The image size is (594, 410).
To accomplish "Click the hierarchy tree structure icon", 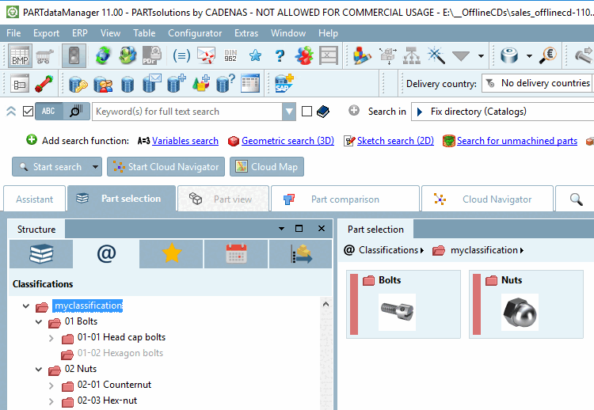I will coord(411,56).
